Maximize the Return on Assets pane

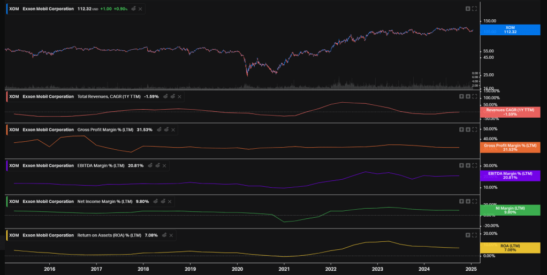click(x=474, y=235)
